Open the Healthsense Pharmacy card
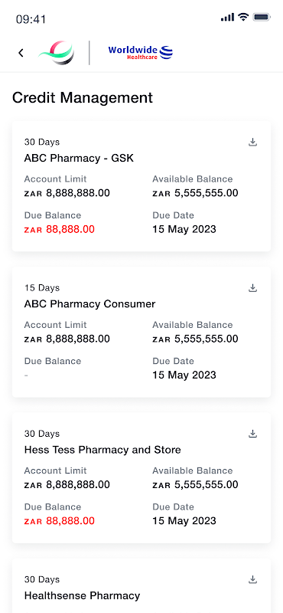This screenshot has width=283, height=613. click(x=141, y=585)
